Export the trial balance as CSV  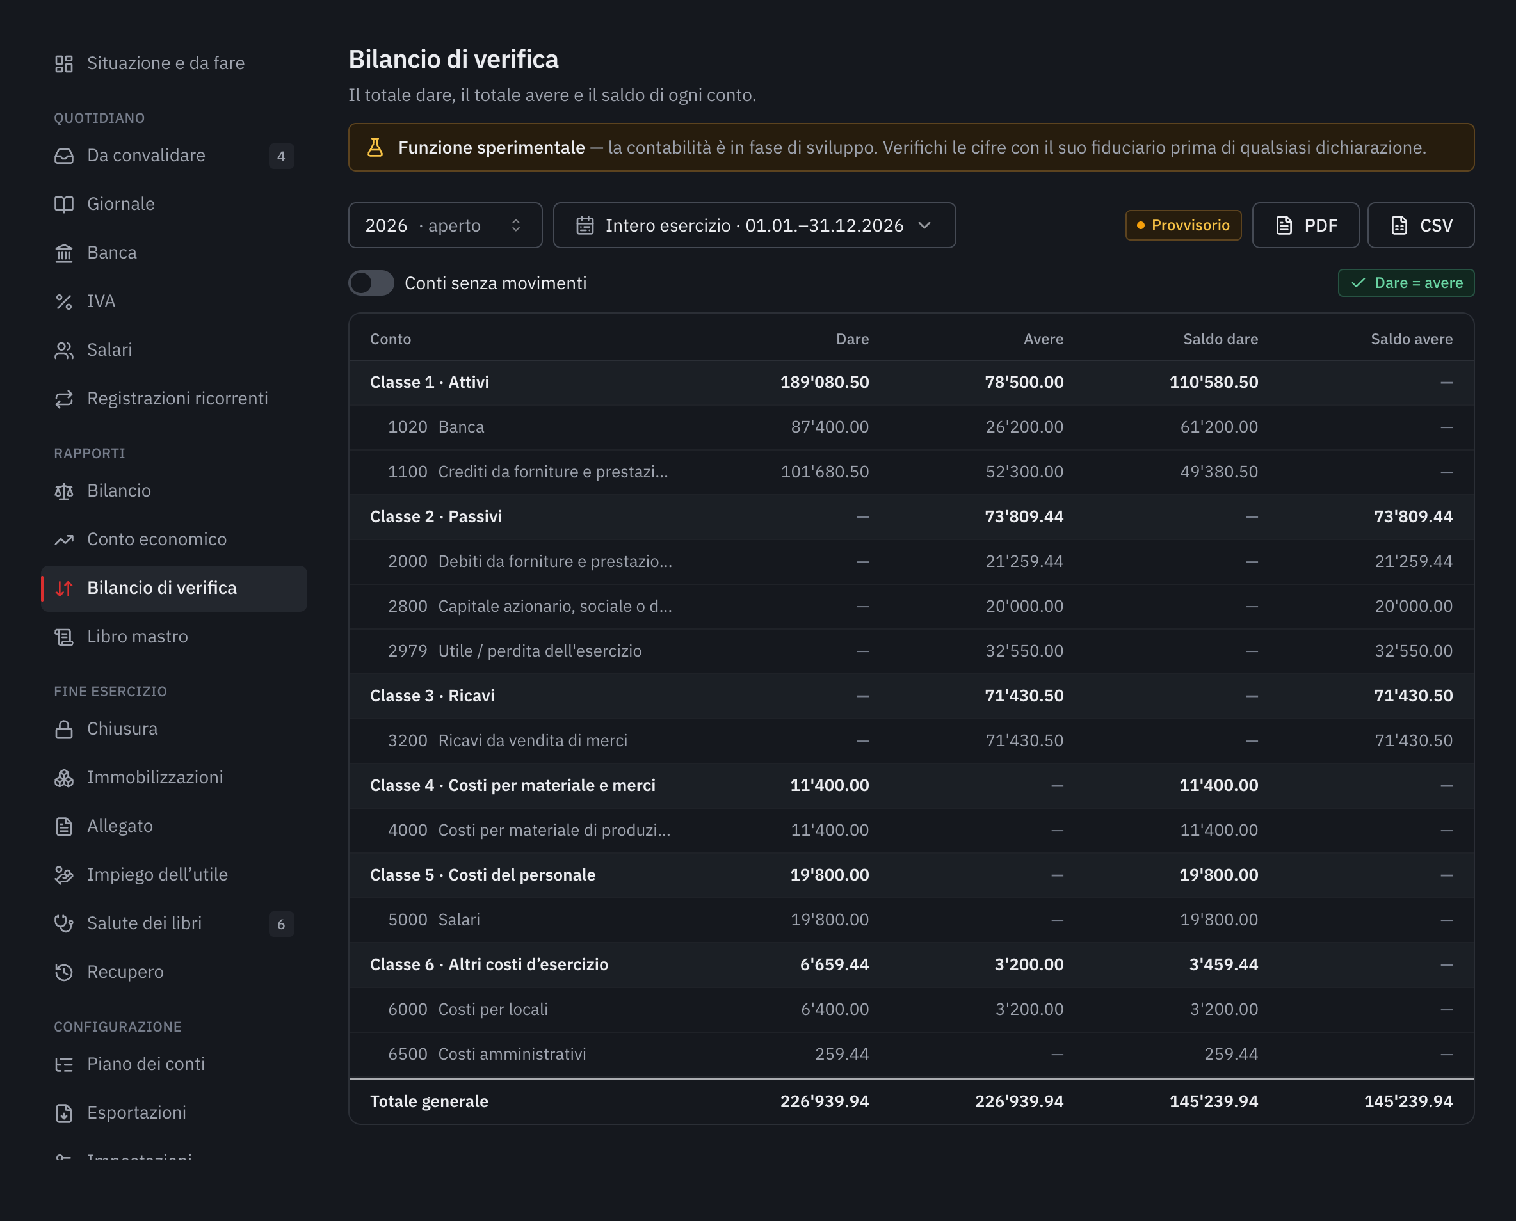coord(1421,225)
